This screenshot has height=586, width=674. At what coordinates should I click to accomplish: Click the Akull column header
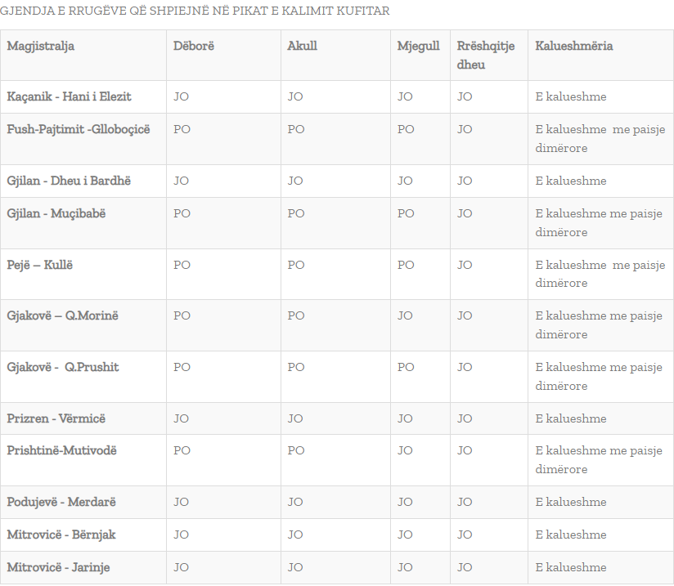302,46
